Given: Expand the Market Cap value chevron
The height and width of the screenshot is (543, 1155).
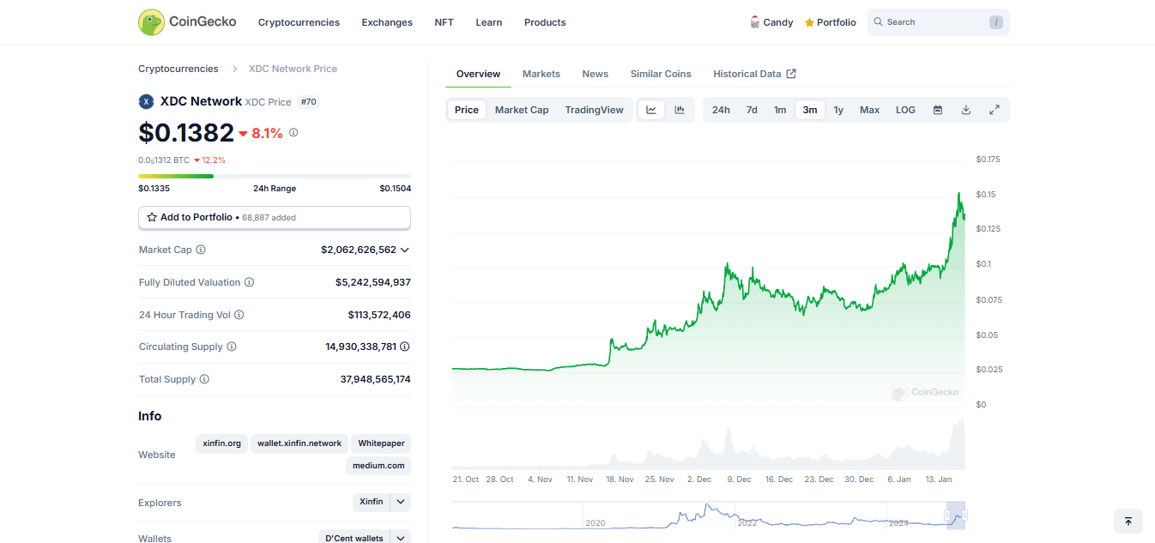Looking at the screenshot, I should [x=405, y=250].
